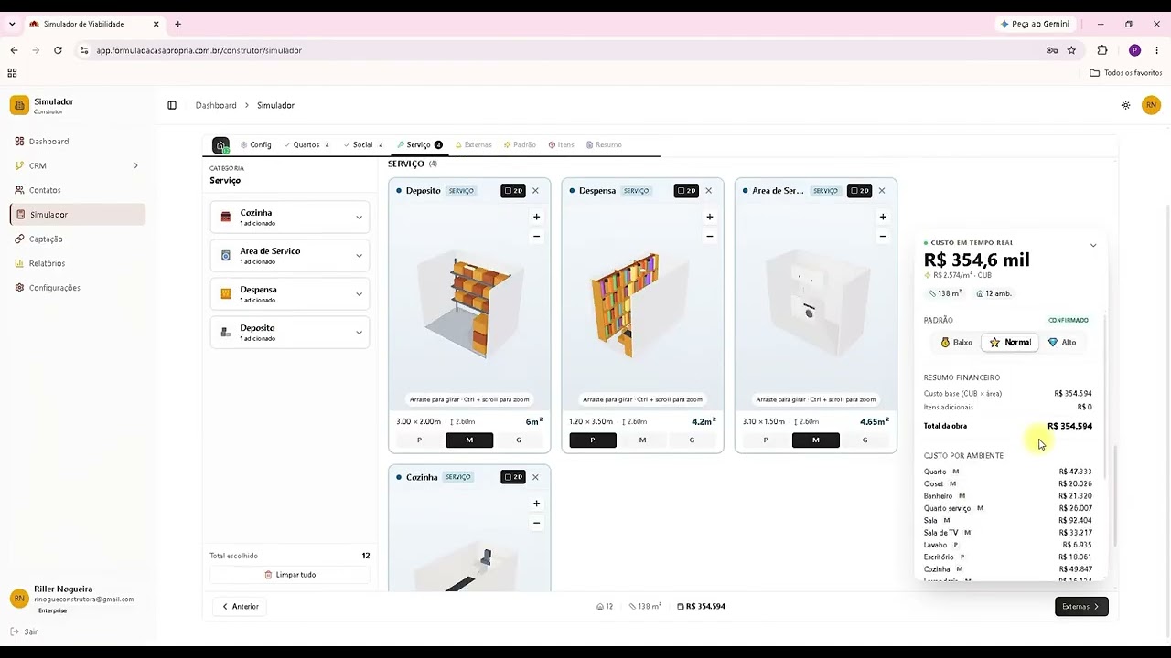Screen dimensions: 1171x658
Task: Toggle the light/dark theme sun icon
Action: 1125,105
